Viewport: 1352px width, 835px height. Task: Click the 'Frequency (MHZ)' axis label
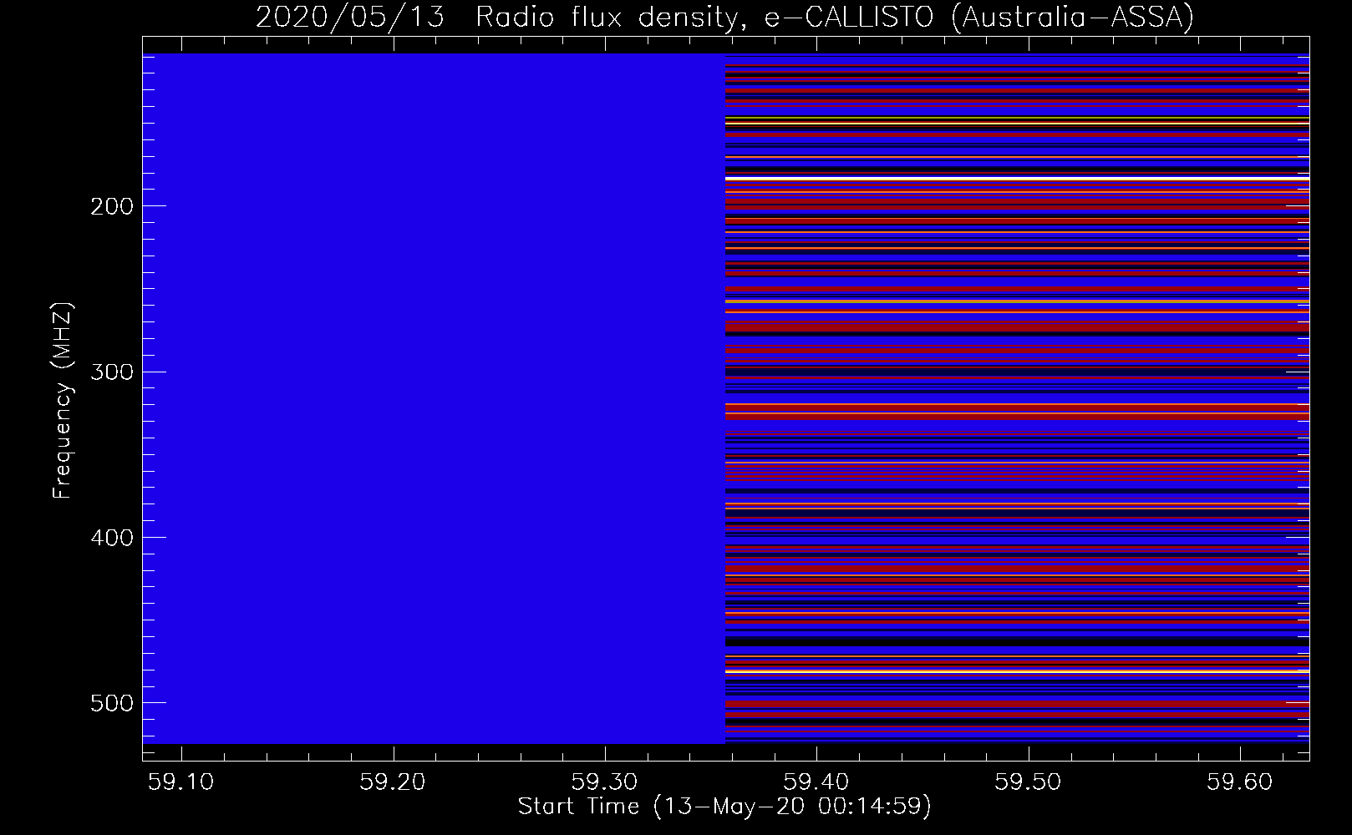coord(63,401)
